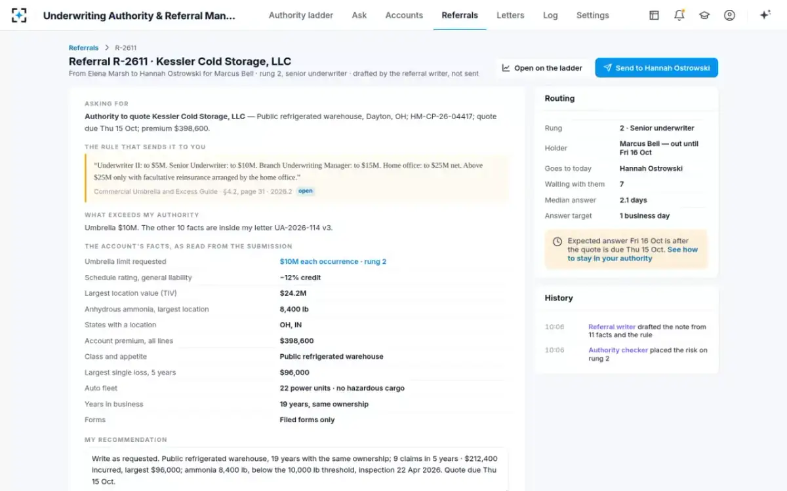Click the clock icon in the warning notice
This screenshot has width=787, height=491.
pyautogui.click(x=557, y=242)
